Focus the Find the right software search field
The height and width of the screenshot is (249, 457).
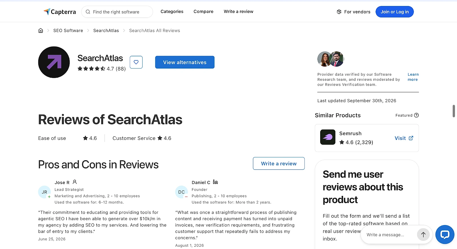point(117,12)
